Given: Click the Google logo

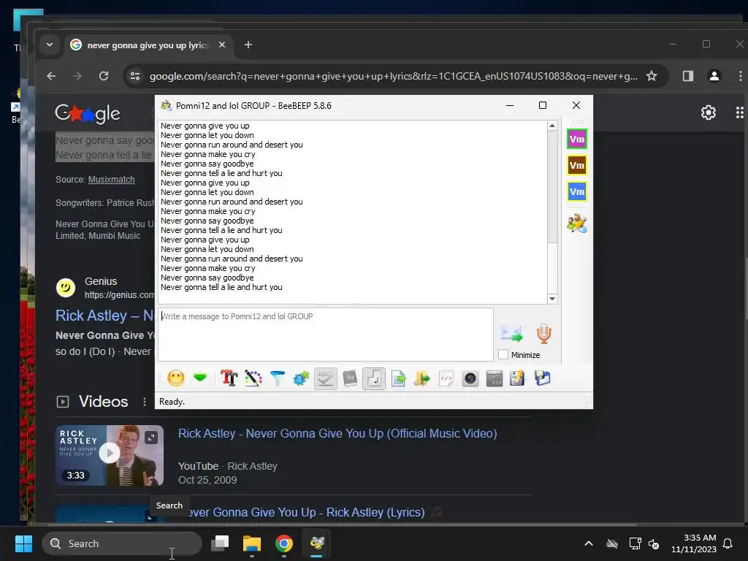Looking at the screenshot, I should [88, 113].
